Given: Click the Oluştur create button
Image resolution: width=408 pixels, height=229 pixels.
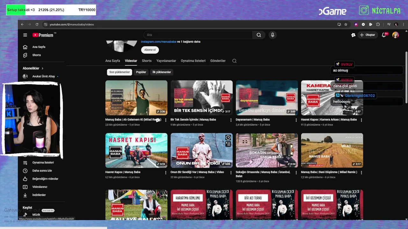Looking at the screenshot, I should 367,35.
